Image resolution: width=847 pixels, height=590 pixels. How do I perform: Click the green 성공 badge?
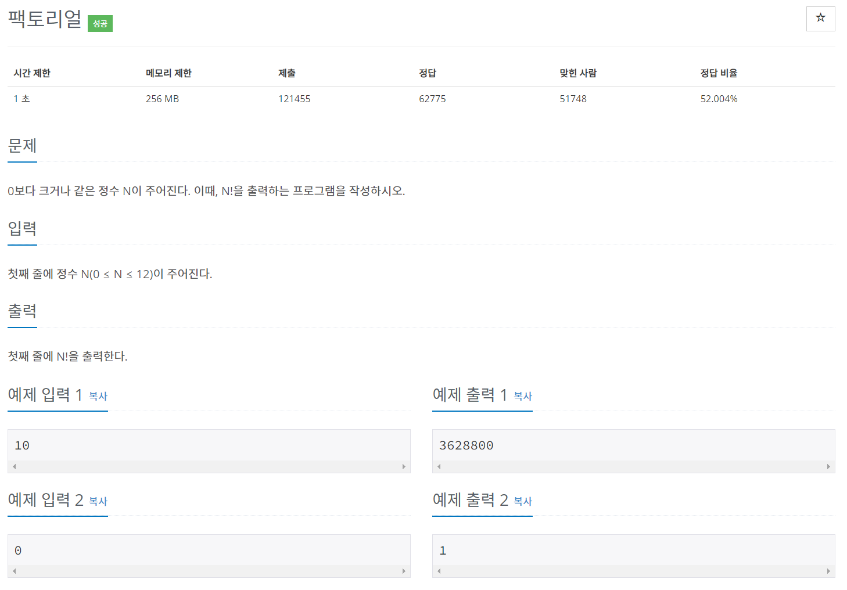point(100,23)
